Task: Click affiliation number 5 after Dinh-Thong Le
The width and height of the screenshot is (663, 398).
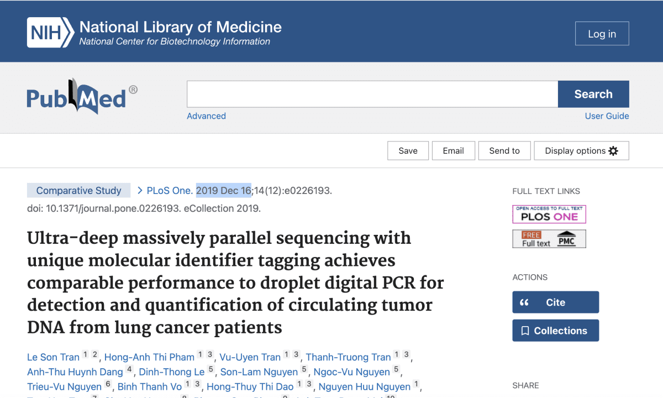Action: (211, 368)
